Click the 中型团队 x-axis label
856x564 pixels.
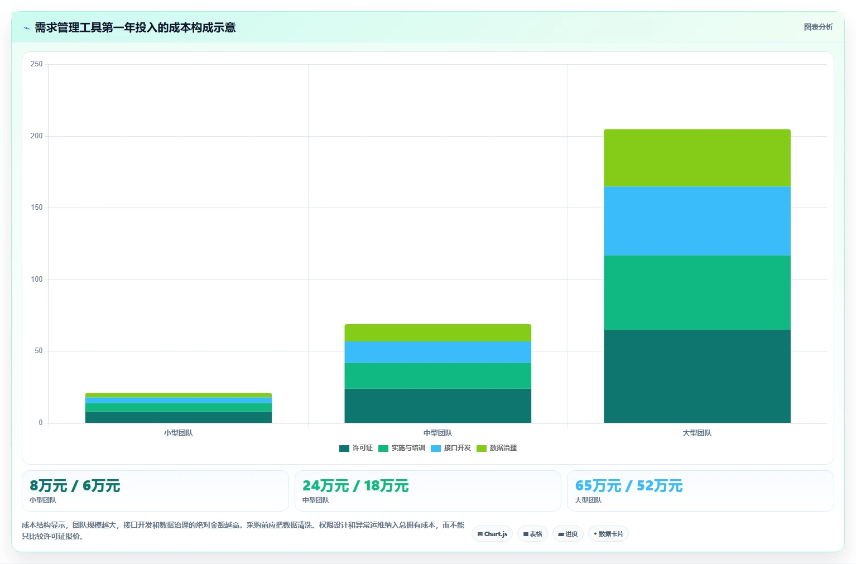click(x=437, y=433)
